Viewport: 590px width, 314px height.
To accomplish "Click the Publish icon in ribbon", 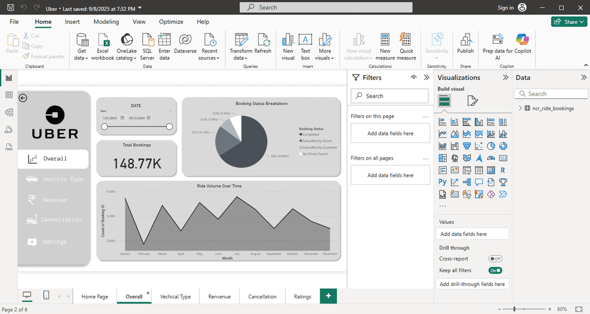I will click(x=465, y=40).
